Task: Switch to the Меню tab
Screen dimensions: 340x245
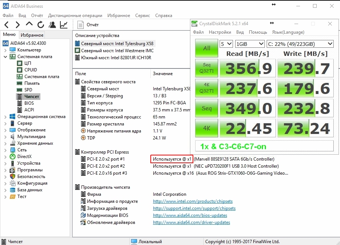Action: tap(9, 35)
